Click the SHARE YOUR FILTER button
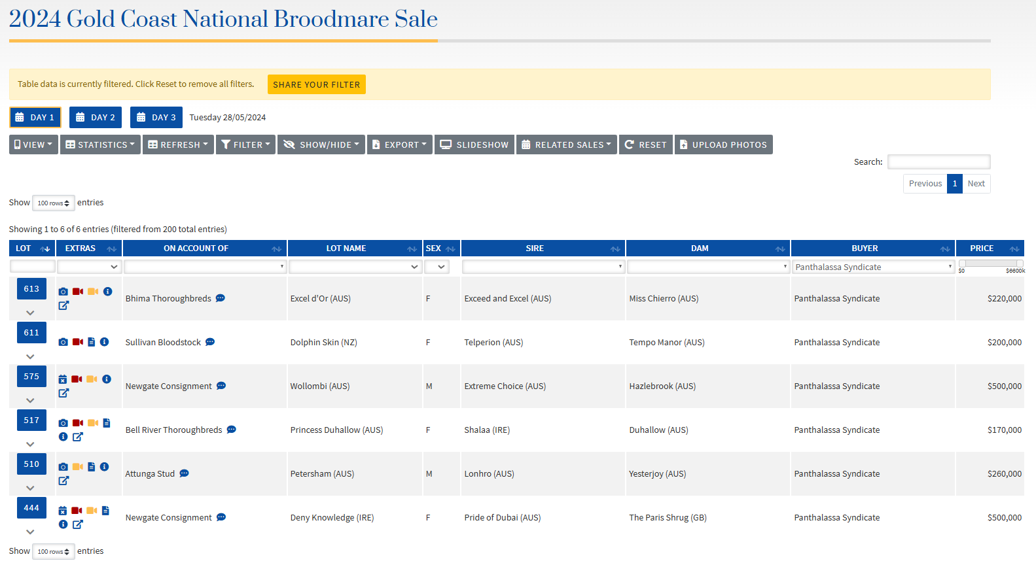The width and height of the screenshot is (1036, 563). pos(316,84)
